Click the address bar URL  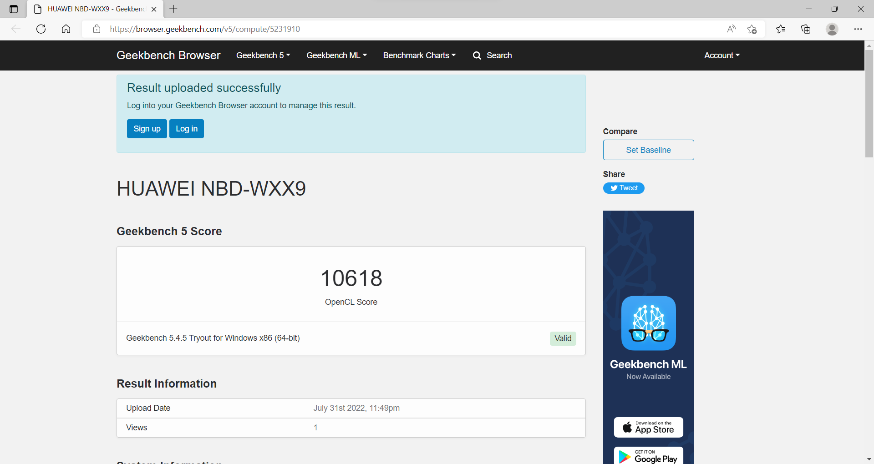click(205, 29)
